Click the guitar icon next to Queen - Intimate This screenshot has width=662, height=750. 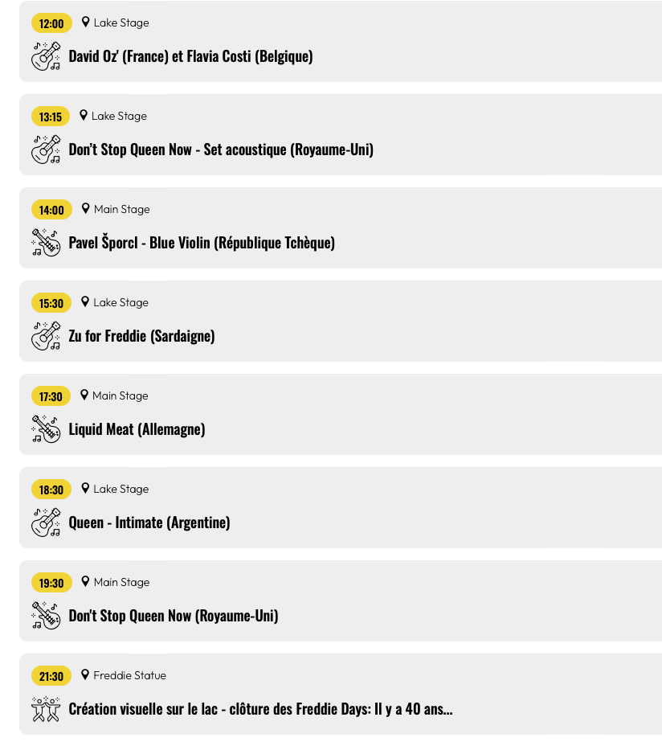46,523
